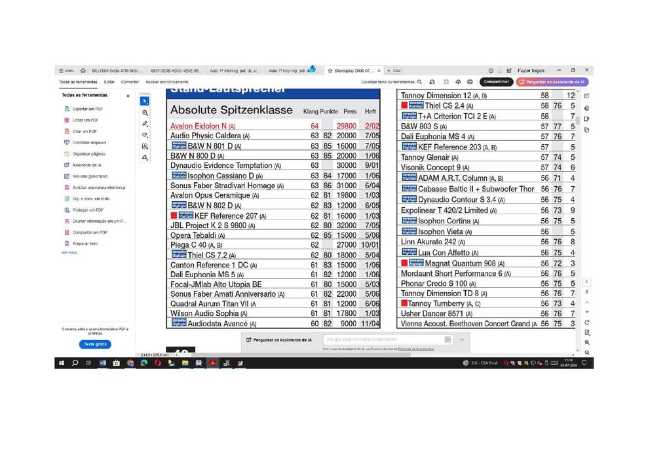The image size is (648, 458).
Task: Click pink Perguntar ao Assistente de IA button
Action: tap(552, 82)
